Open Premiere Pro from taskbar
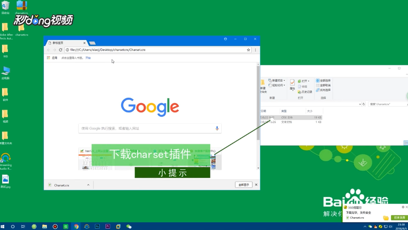Image resolution: width=408 pixels, height=230 pixels. 108,226
